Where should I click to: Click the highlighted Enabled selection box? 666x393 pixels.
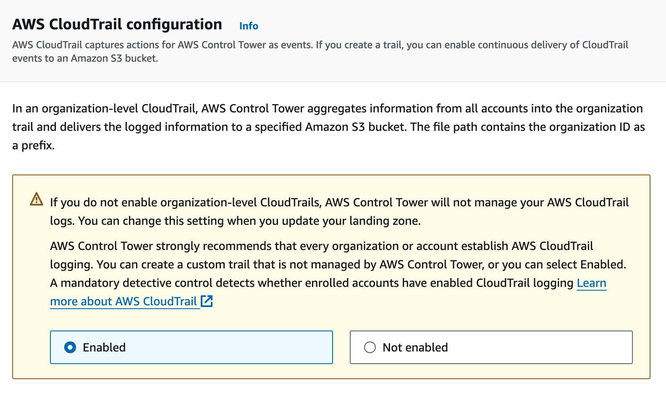coord(191,347)
